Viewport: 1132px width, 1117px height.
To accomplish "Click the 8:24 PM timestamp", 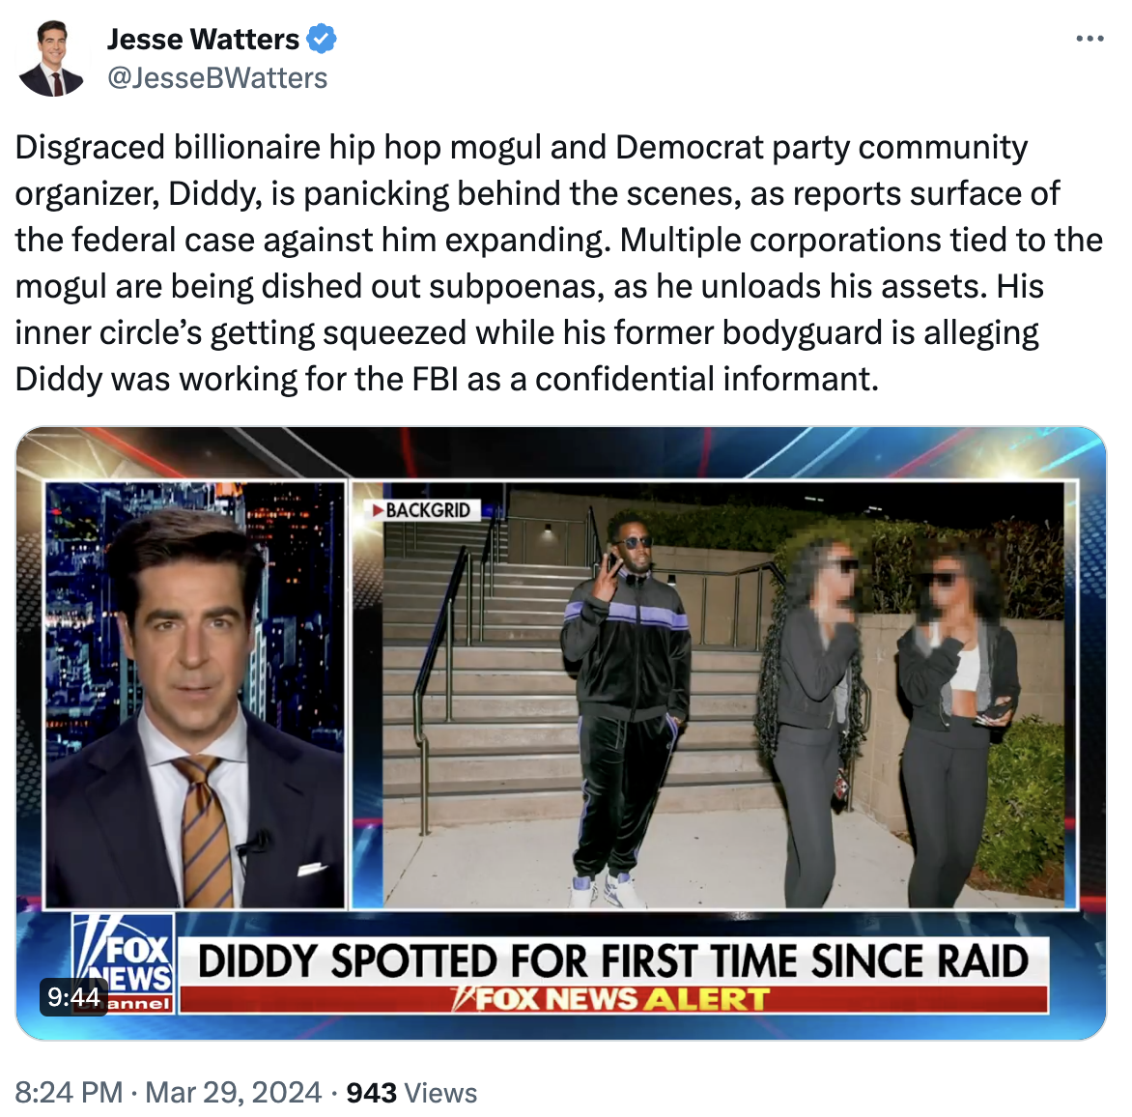I will (69, 1092).
